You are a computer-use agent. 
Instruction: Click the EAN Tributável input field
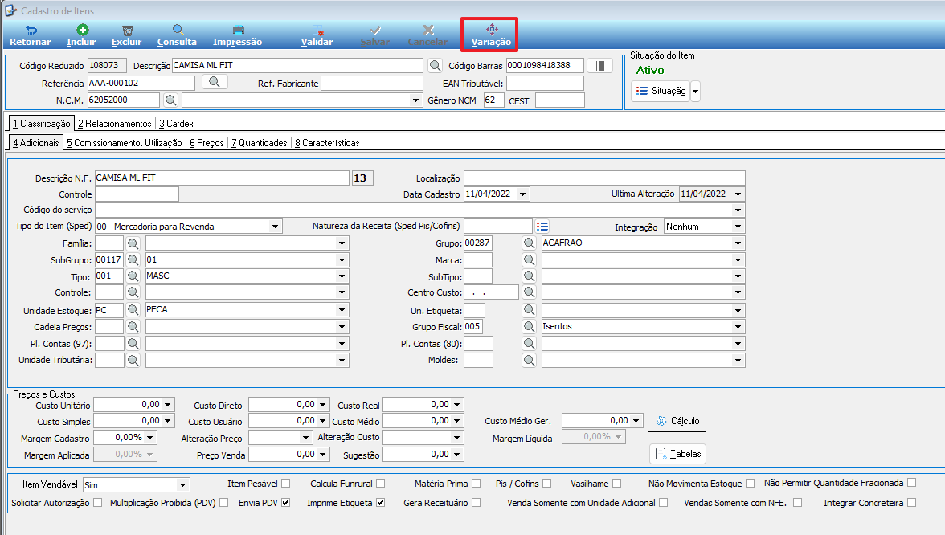click(546, 84)
